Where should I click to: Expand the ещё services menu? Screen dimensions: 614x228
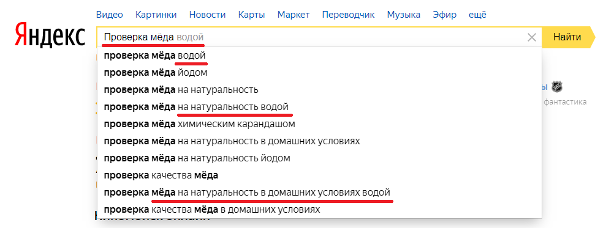click(x=477, y=15)
